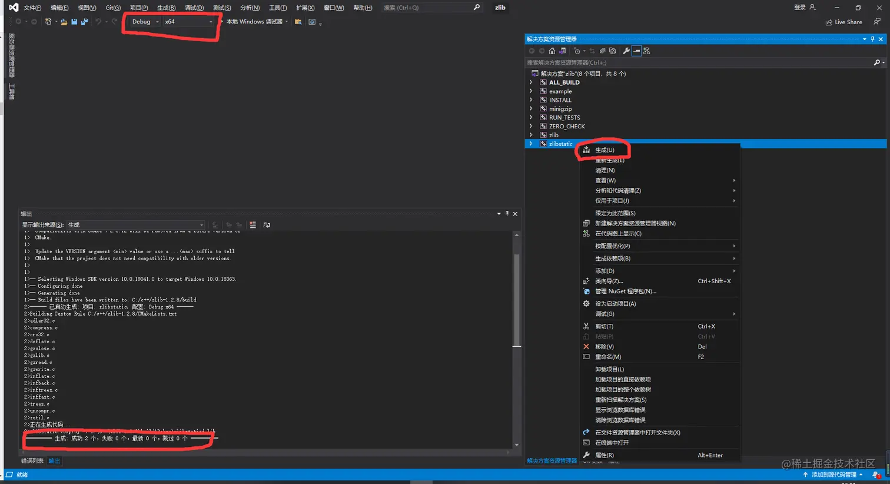Open the x64 platform dropdown
This screenshot has width=890, height=484.
click(x=188, y=22)
